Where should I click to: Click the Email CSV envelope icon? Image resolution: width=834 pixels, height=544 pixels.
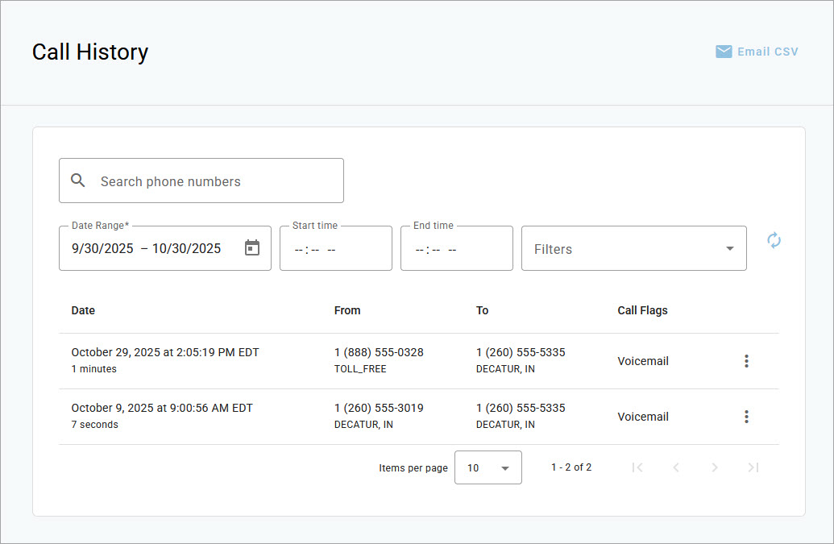click(x=724, y=52)
